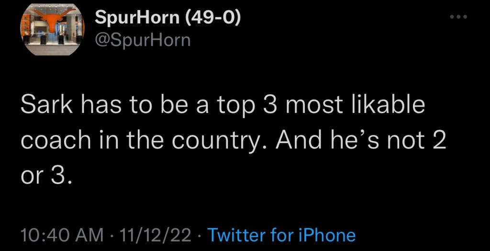The width and height of the screenshot is (490, 251).
Task: Click the word "iPhone" in the source label
Action: [x=327, y=235]
